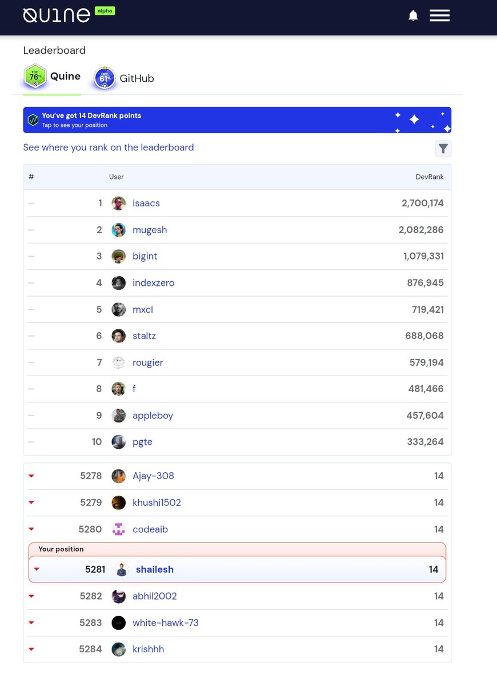This screenshot has width=497, height=686.
Task: Click mxcl avatar
Action: point(119,309)
